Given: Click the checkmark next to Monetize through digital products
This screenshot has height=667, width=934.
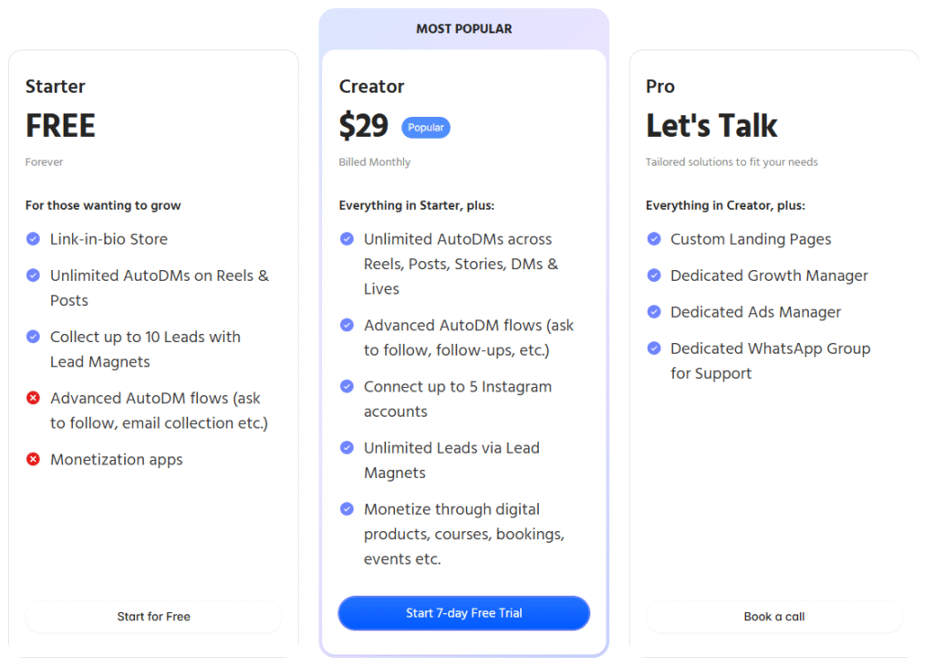Looking at the screenshot, I should (x=347, y=509).
